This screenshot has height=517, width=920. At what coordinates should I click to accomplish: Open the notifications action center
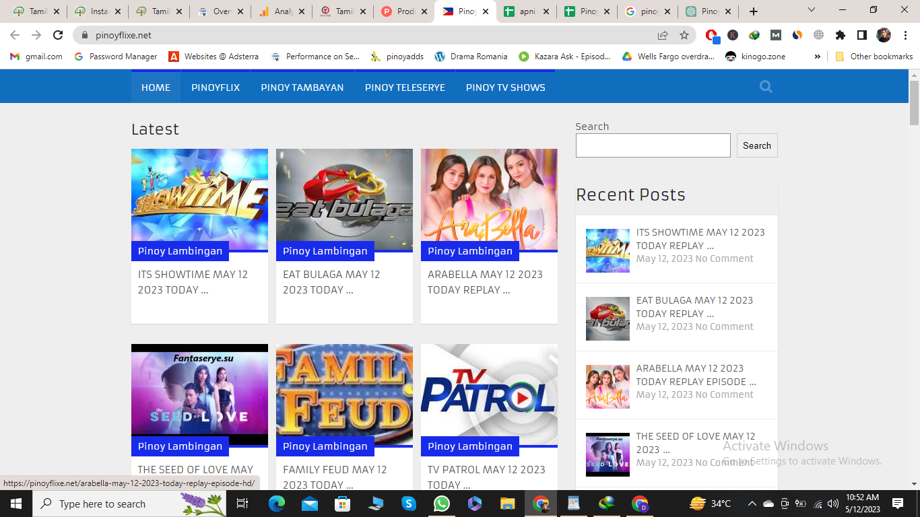click(897, 504)
